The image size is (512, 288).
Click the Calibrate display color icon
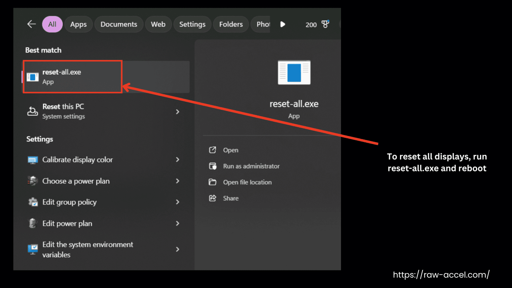point(33,160)
